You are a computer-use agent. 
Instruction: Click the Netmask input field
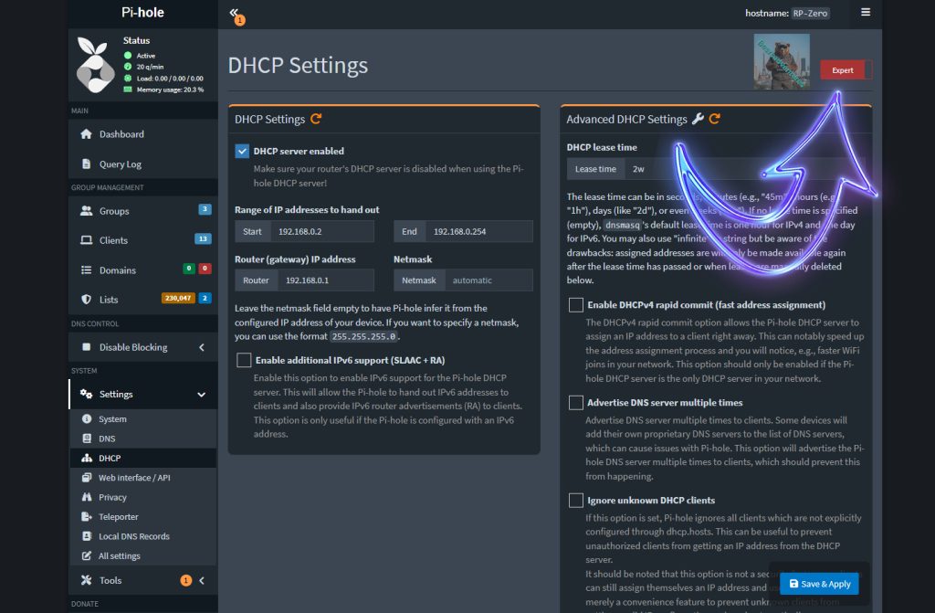pos(489,280)
